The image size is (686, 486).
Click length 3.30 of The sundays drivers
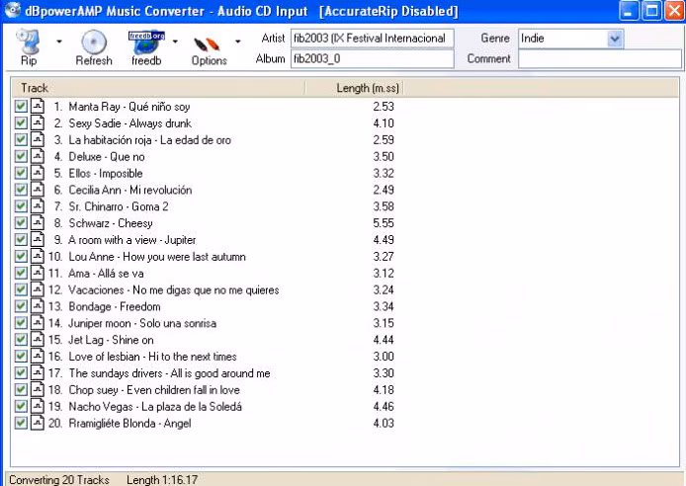click(384, 373)
